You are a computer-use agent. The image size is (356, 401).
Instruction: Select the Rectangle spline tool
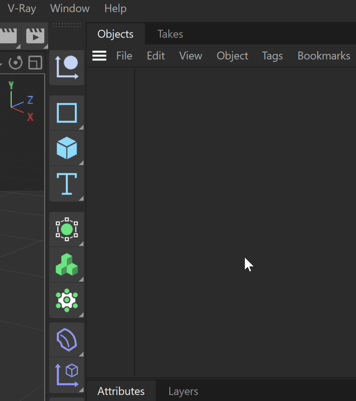click(x=67, y=113)
